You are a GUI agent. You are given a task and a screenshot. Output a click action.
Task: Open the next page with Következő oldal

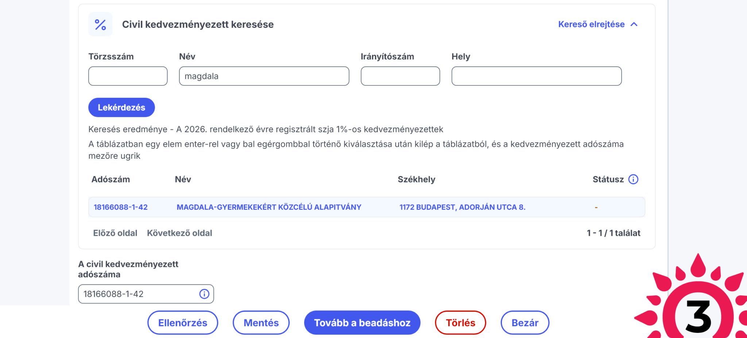tap(179, 233)
